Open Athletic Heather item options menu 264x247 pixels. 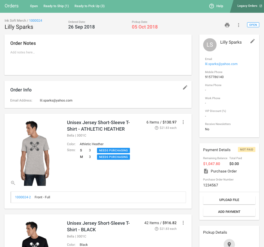pyautogui.click(x=183, y=122)
